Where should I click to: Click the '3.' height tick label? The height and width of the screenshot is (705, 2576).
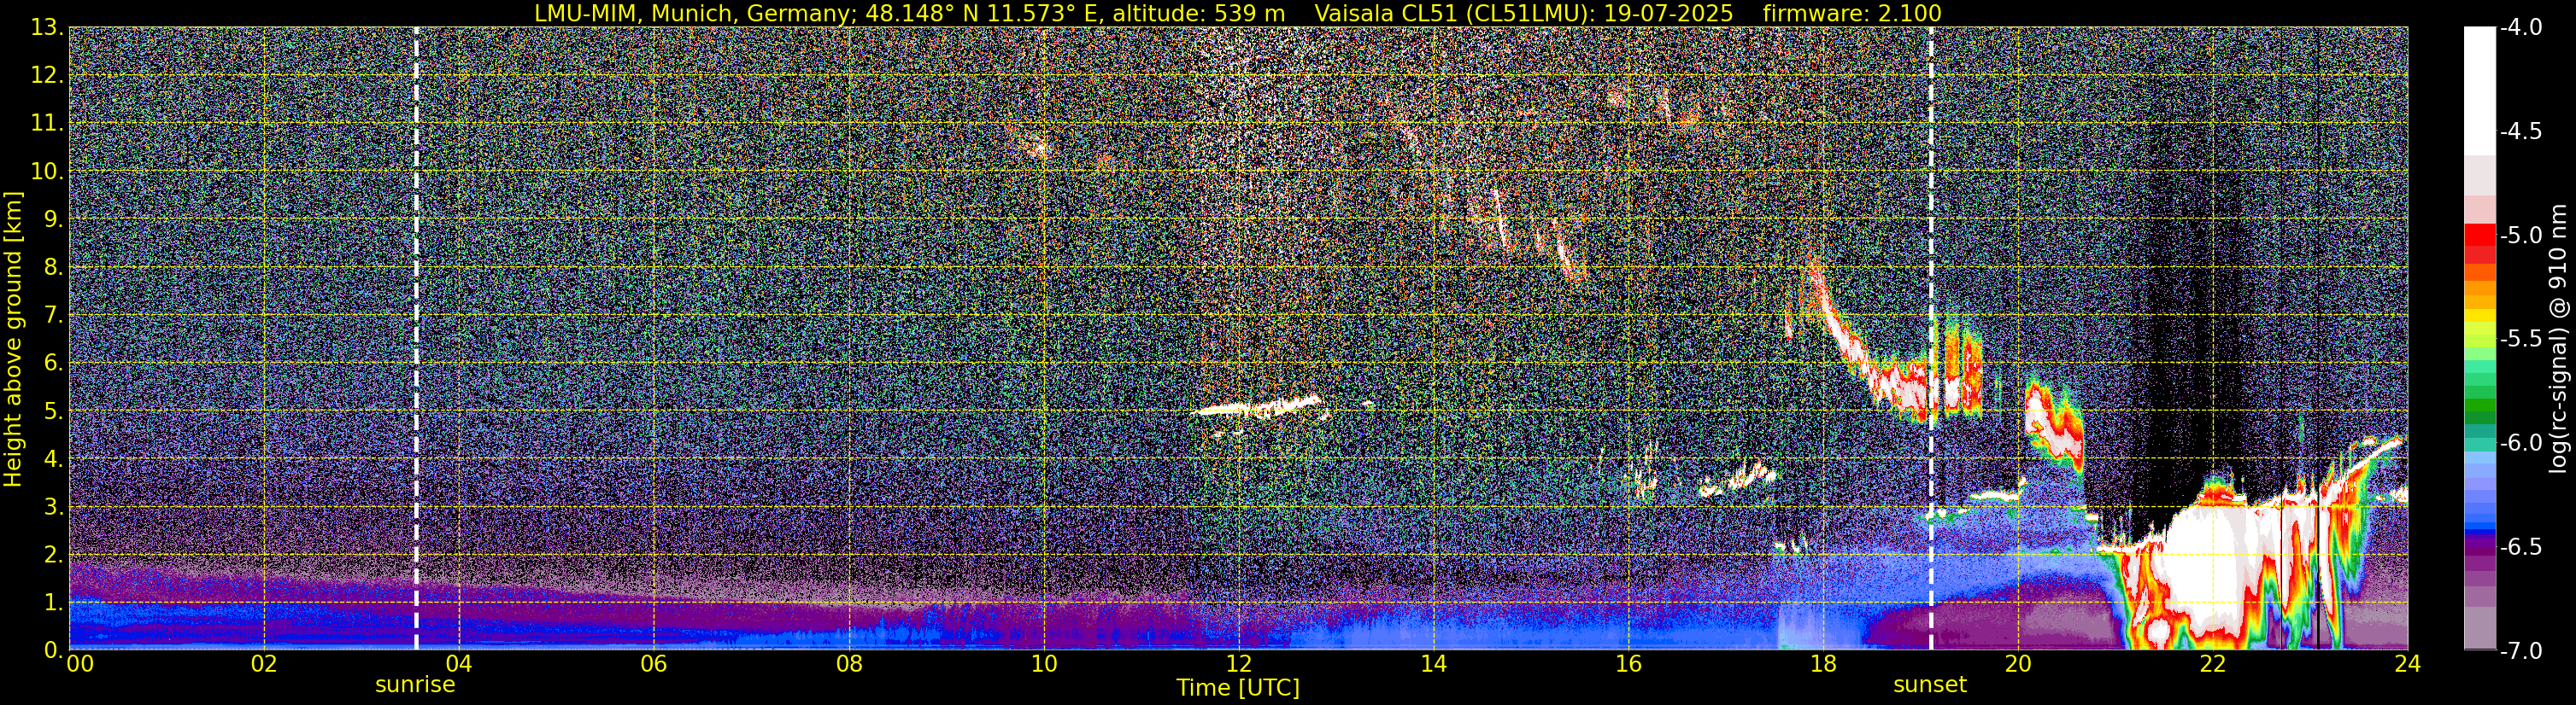[55, 507]
